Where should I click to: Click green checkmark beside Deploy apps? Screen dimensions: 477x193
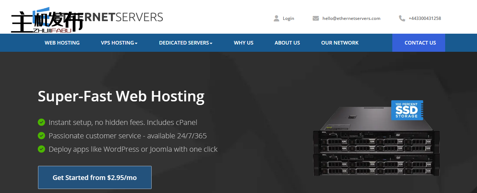coord(42,149)
